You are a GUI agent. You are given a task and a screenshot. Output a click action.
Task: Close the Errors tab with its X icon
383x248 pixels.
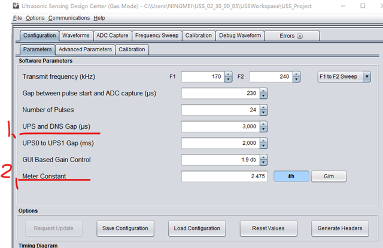click(x=300, y=36)
